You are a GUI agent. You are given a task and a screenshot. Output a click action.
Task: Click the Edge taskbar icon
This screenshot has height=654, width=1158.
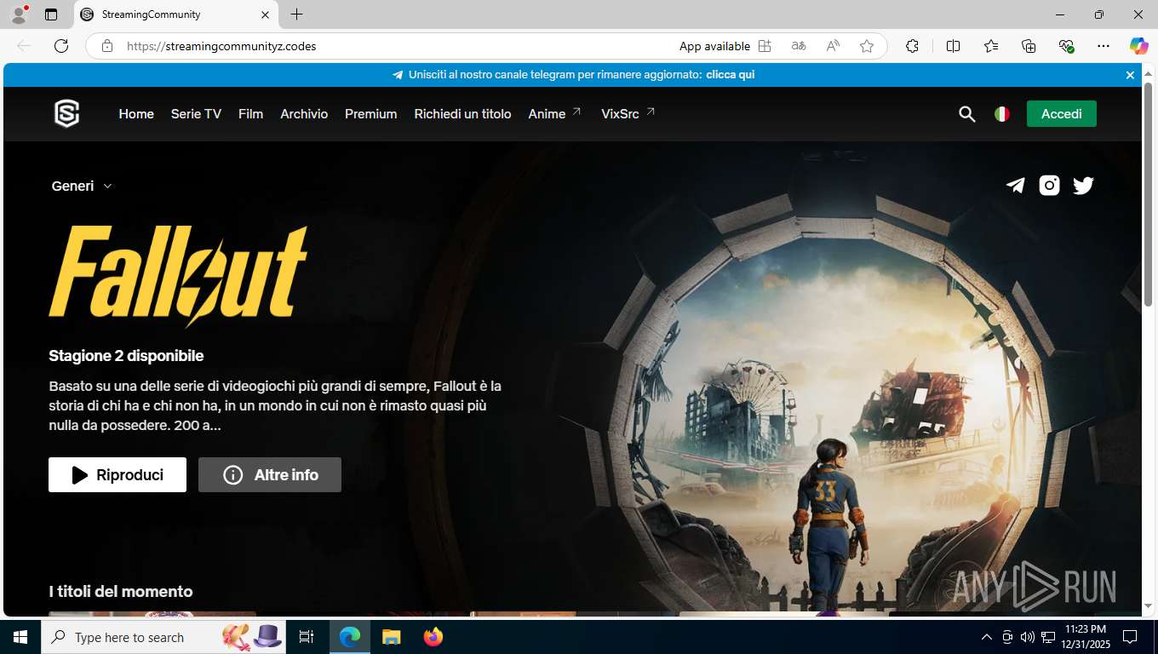tap(350, 637)
